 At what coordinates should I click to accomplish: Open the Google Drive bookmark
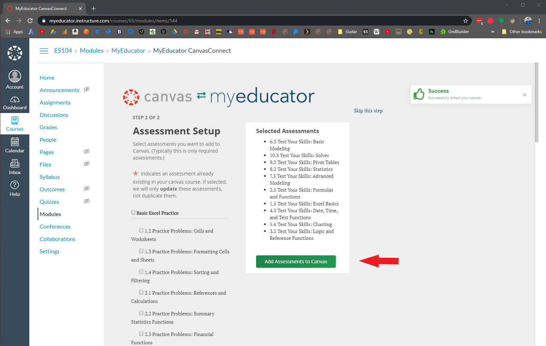coord(175,32)
